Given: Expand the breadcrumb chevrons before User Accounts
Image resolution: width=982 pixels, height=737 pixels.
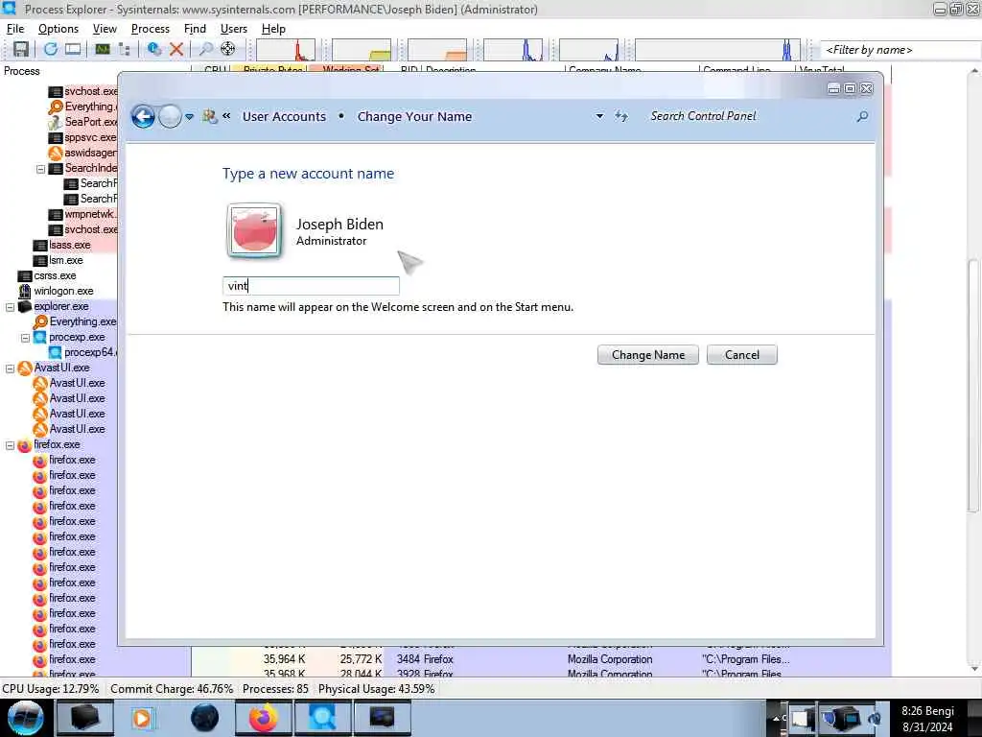Looking at the screenshot, I should tap(226, 116).
